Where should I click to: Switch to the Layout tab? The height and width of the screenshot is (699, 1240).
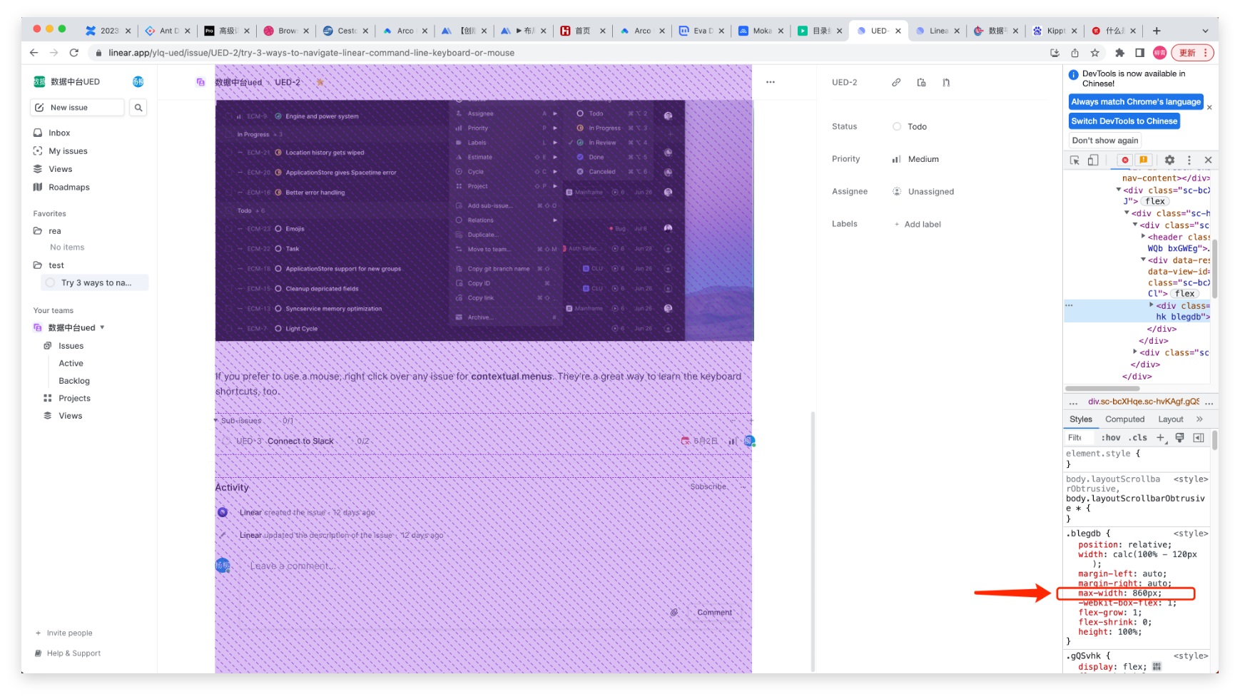click(1170, 419)
